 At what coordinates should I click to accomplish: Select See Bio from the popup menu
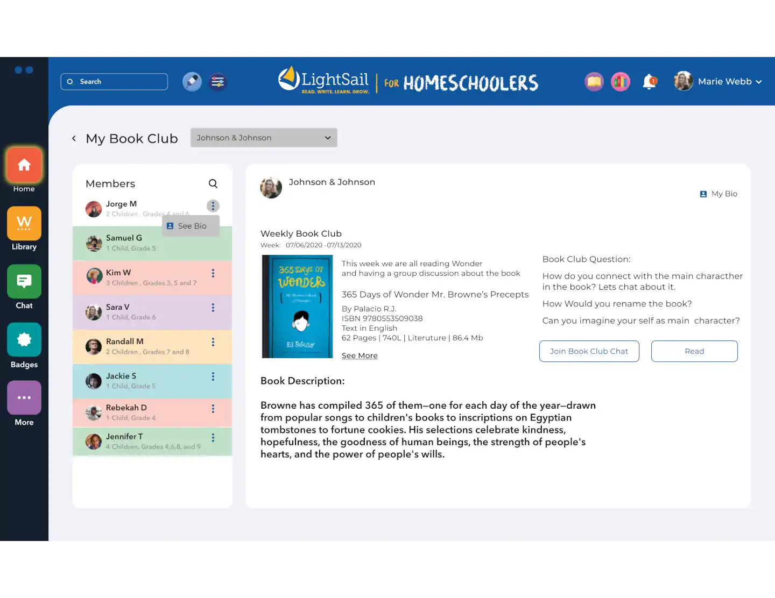click(x=191, y=226)
